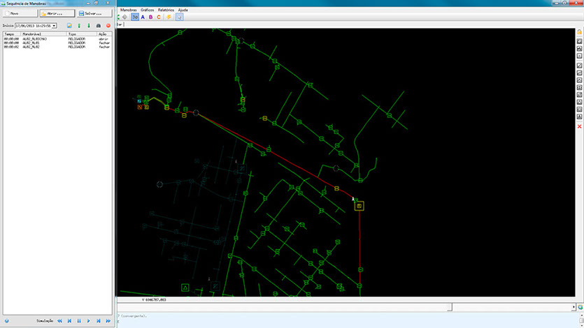Open the Gráficos menu
This screenshot has height=328, width=584.
147,10
